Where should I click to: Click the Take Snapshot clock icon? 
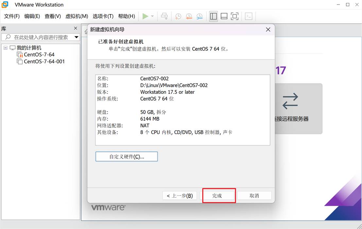[178, 16]
